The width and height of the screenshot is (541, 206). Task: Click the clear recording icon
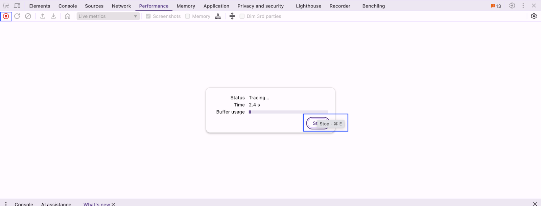coord(28,16)
